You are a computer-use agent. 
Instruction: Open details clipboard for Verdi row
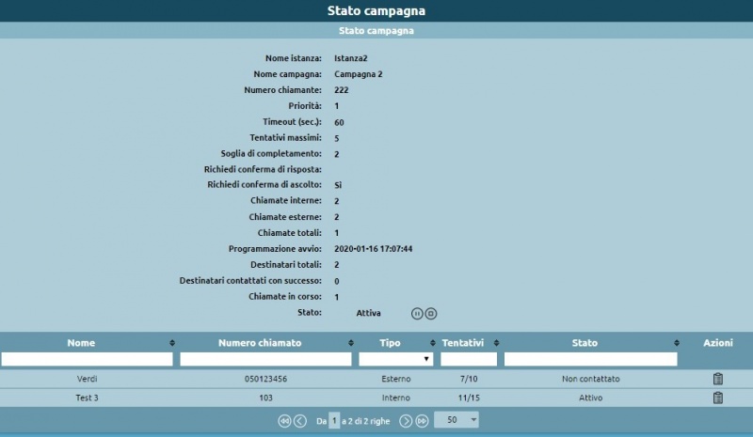(718, 379)
